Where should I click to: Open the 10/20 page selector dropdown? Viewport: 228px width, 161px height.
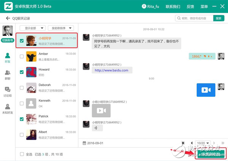tap(203, 143)
